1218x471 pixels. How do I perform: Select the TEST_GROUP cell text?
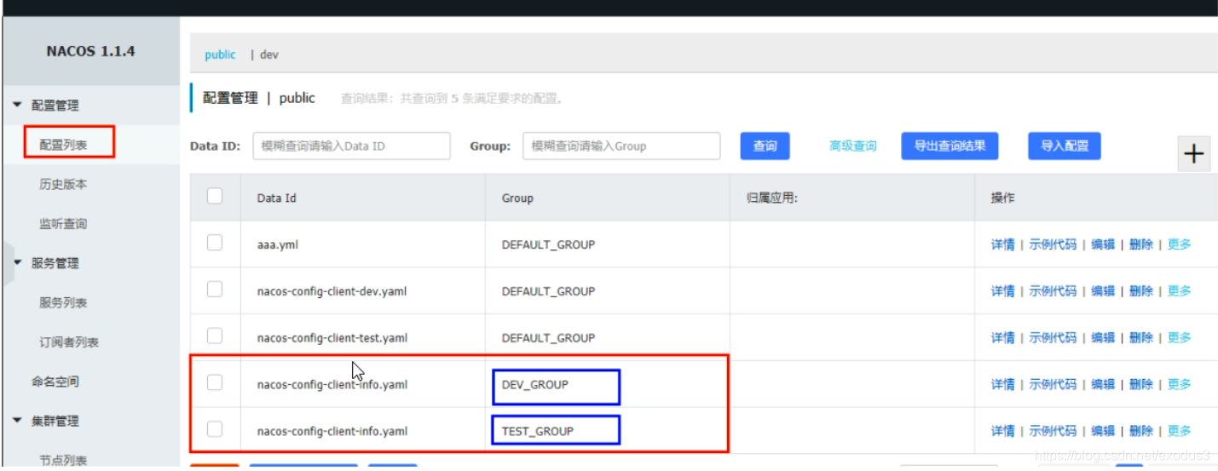click(x=538, y=432)
